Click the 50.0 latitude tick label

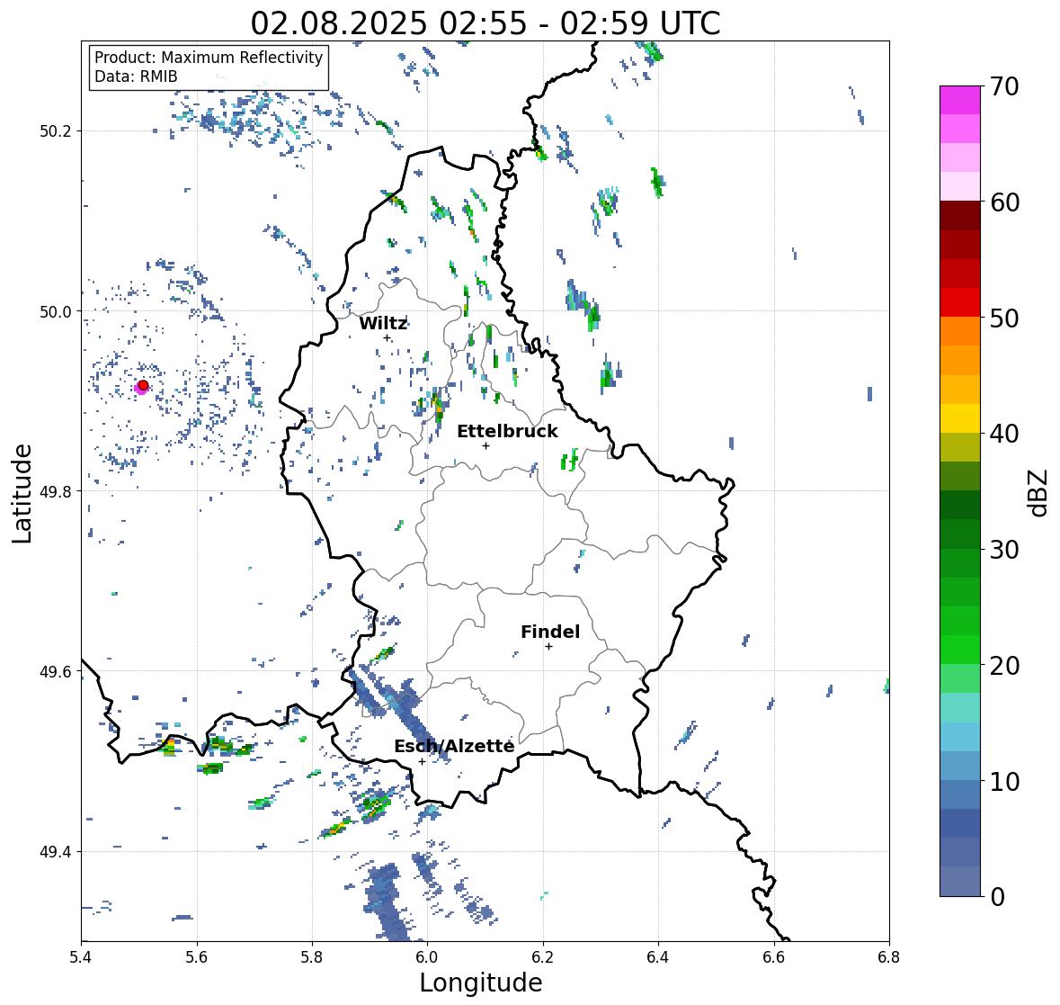coord(56,312)
